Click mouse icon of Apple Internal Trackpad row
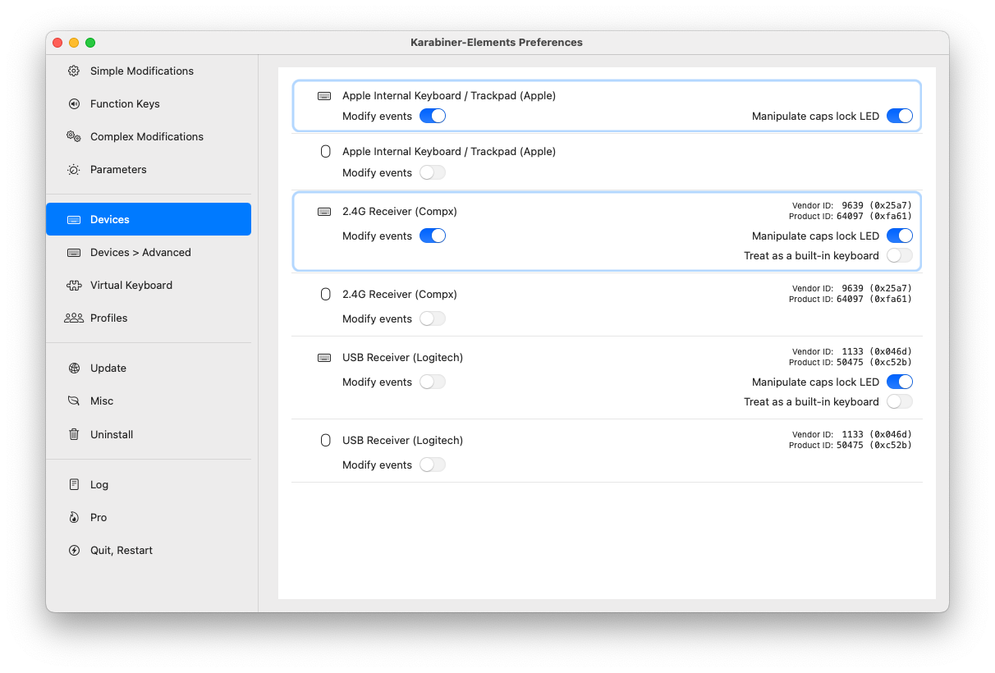The height and width of the screenshot is (673, 995). [x=325, y=151]
